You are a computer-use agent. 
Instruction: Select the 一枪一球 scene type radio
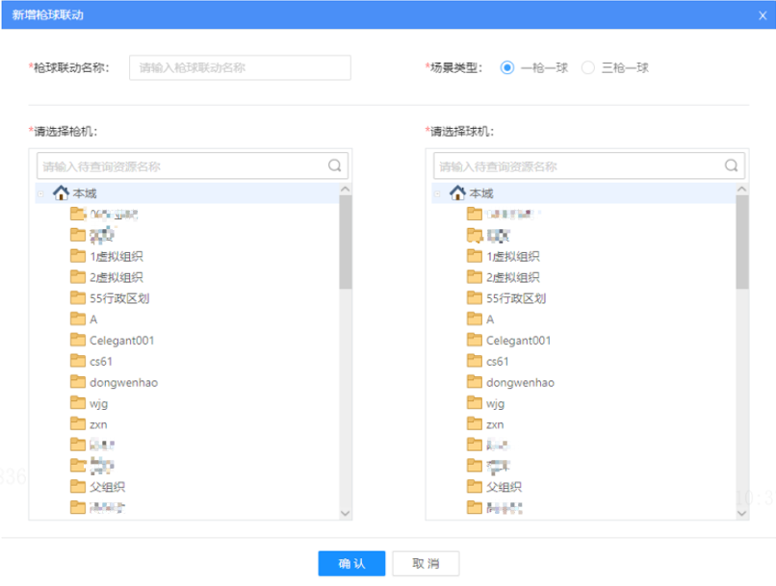pyautogui.click(x=507, y=67)
